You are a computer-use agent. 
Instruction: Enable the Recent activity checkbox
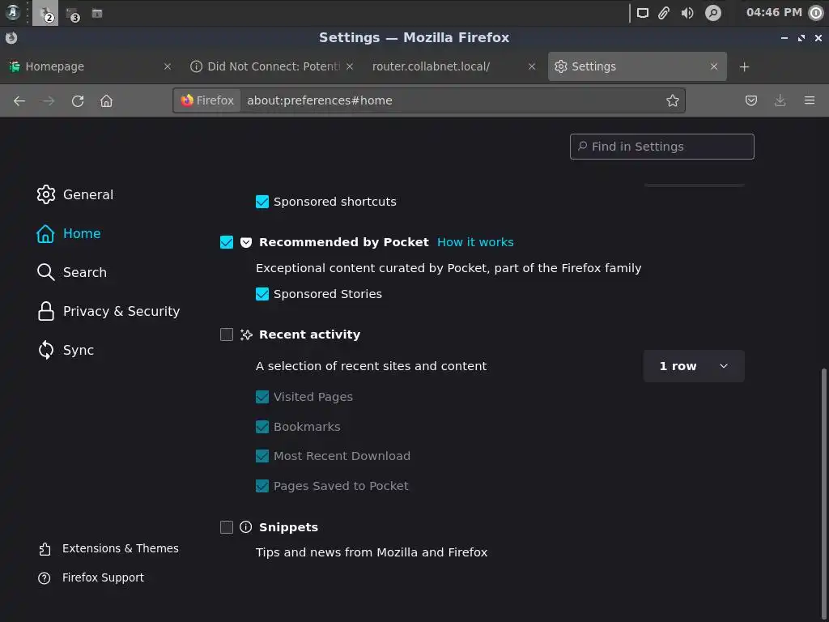(227, 334)
